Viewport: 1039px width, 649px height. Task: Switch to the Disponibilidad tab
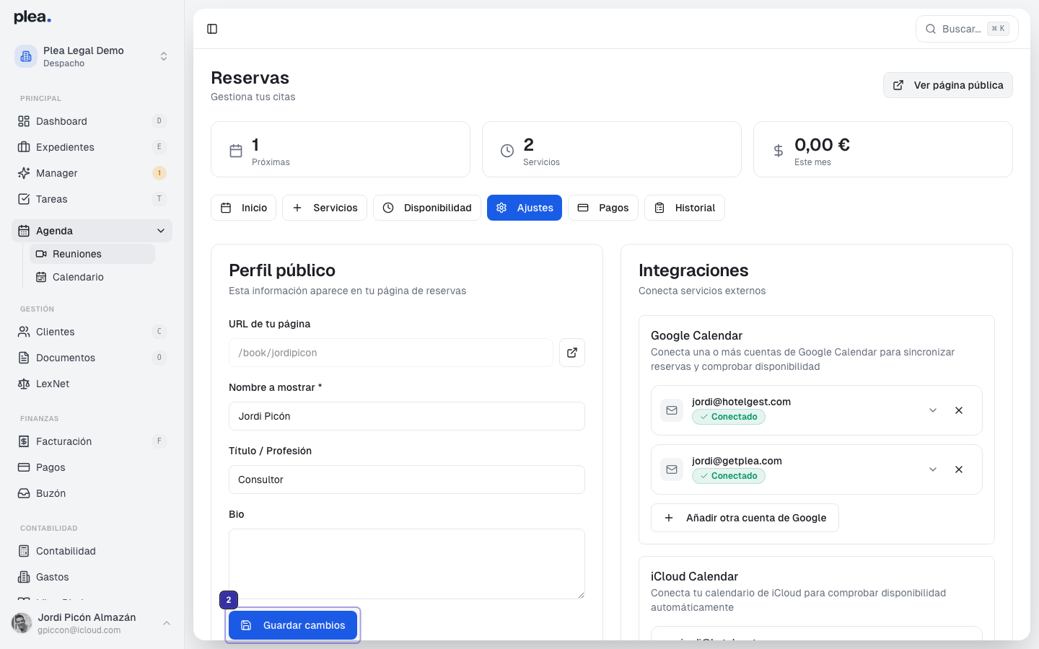click(427, 208)
